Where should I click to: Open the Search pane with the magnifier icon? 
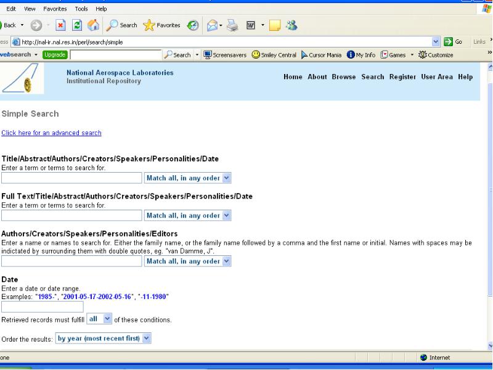click(121, 25)
